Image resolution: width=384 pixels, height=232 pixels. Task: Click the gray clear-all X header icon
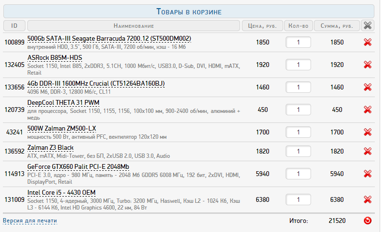(368, 26)
